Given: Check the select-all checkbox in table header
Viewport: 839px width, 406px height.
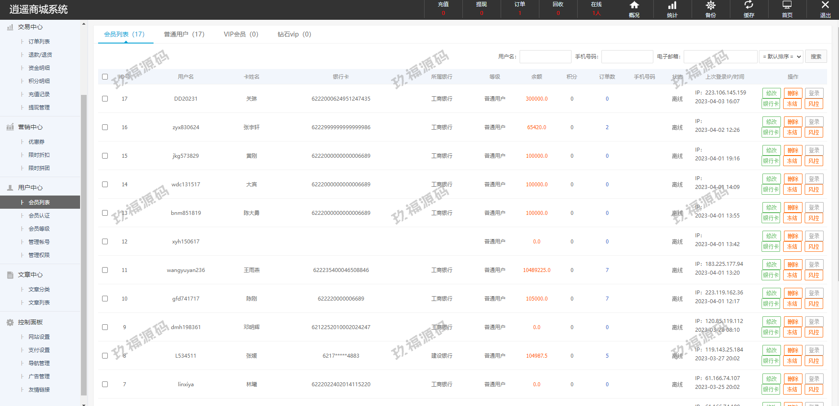Looking at the screenshot, I should (x=105, y=77).
